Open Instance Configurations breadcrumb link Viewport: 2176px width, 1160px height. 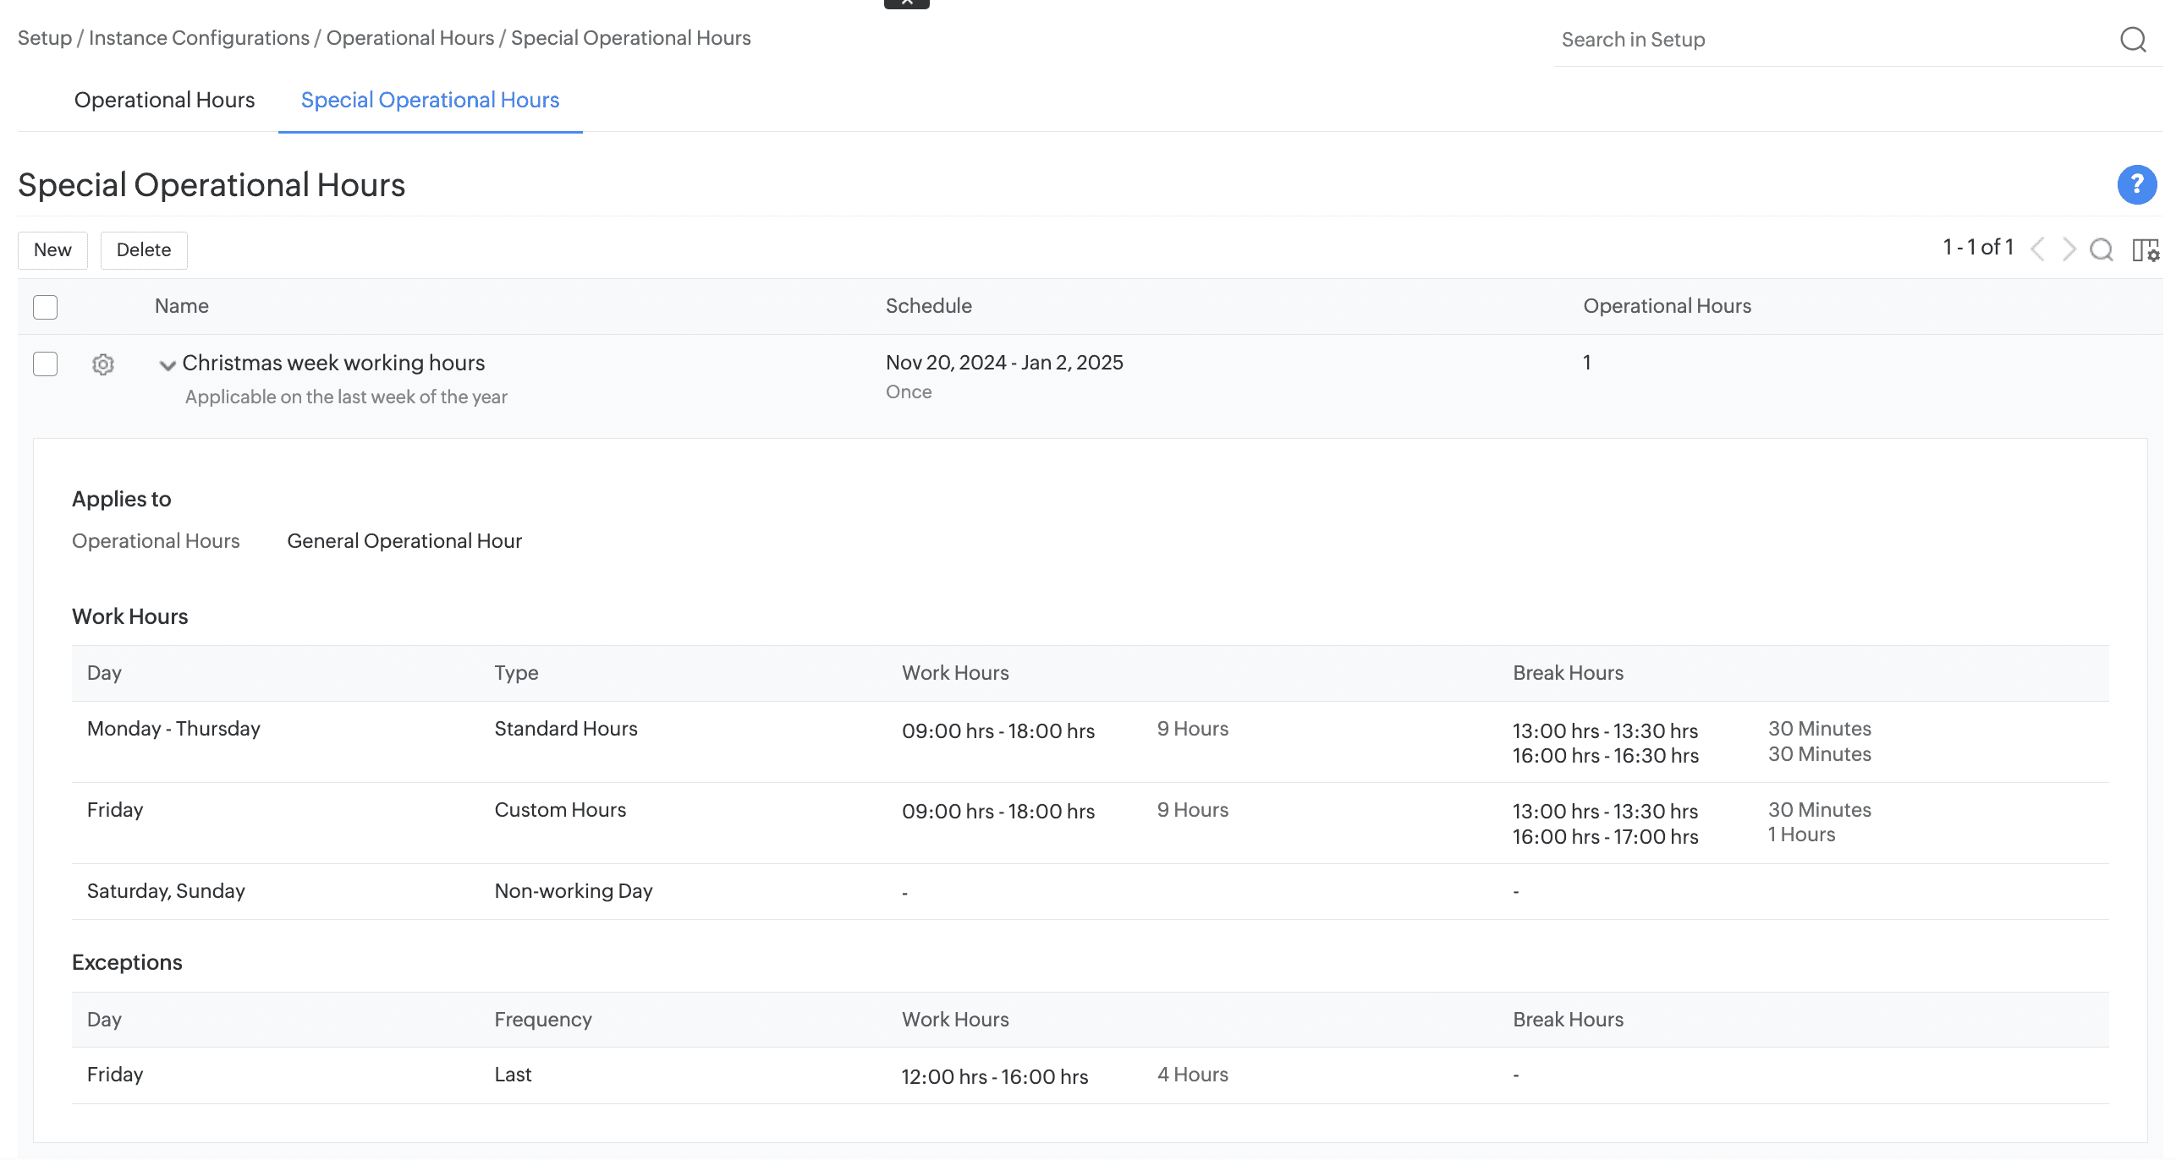199,38
